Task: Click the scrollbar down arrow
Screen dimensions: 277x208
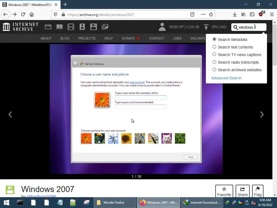Action: point(275,195)
